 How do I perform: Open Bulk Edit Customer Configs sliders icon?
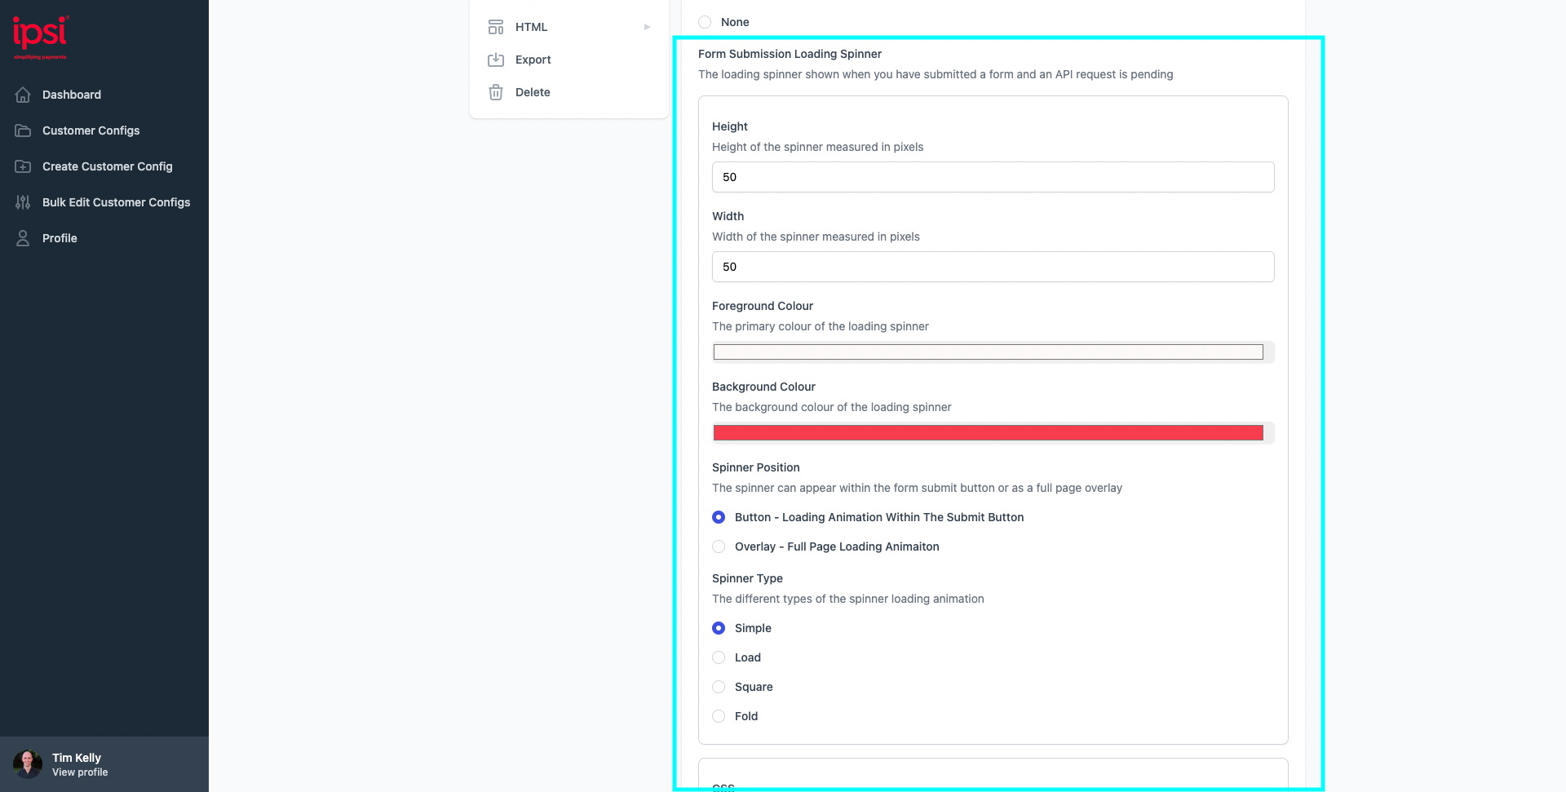click(23, 202)
